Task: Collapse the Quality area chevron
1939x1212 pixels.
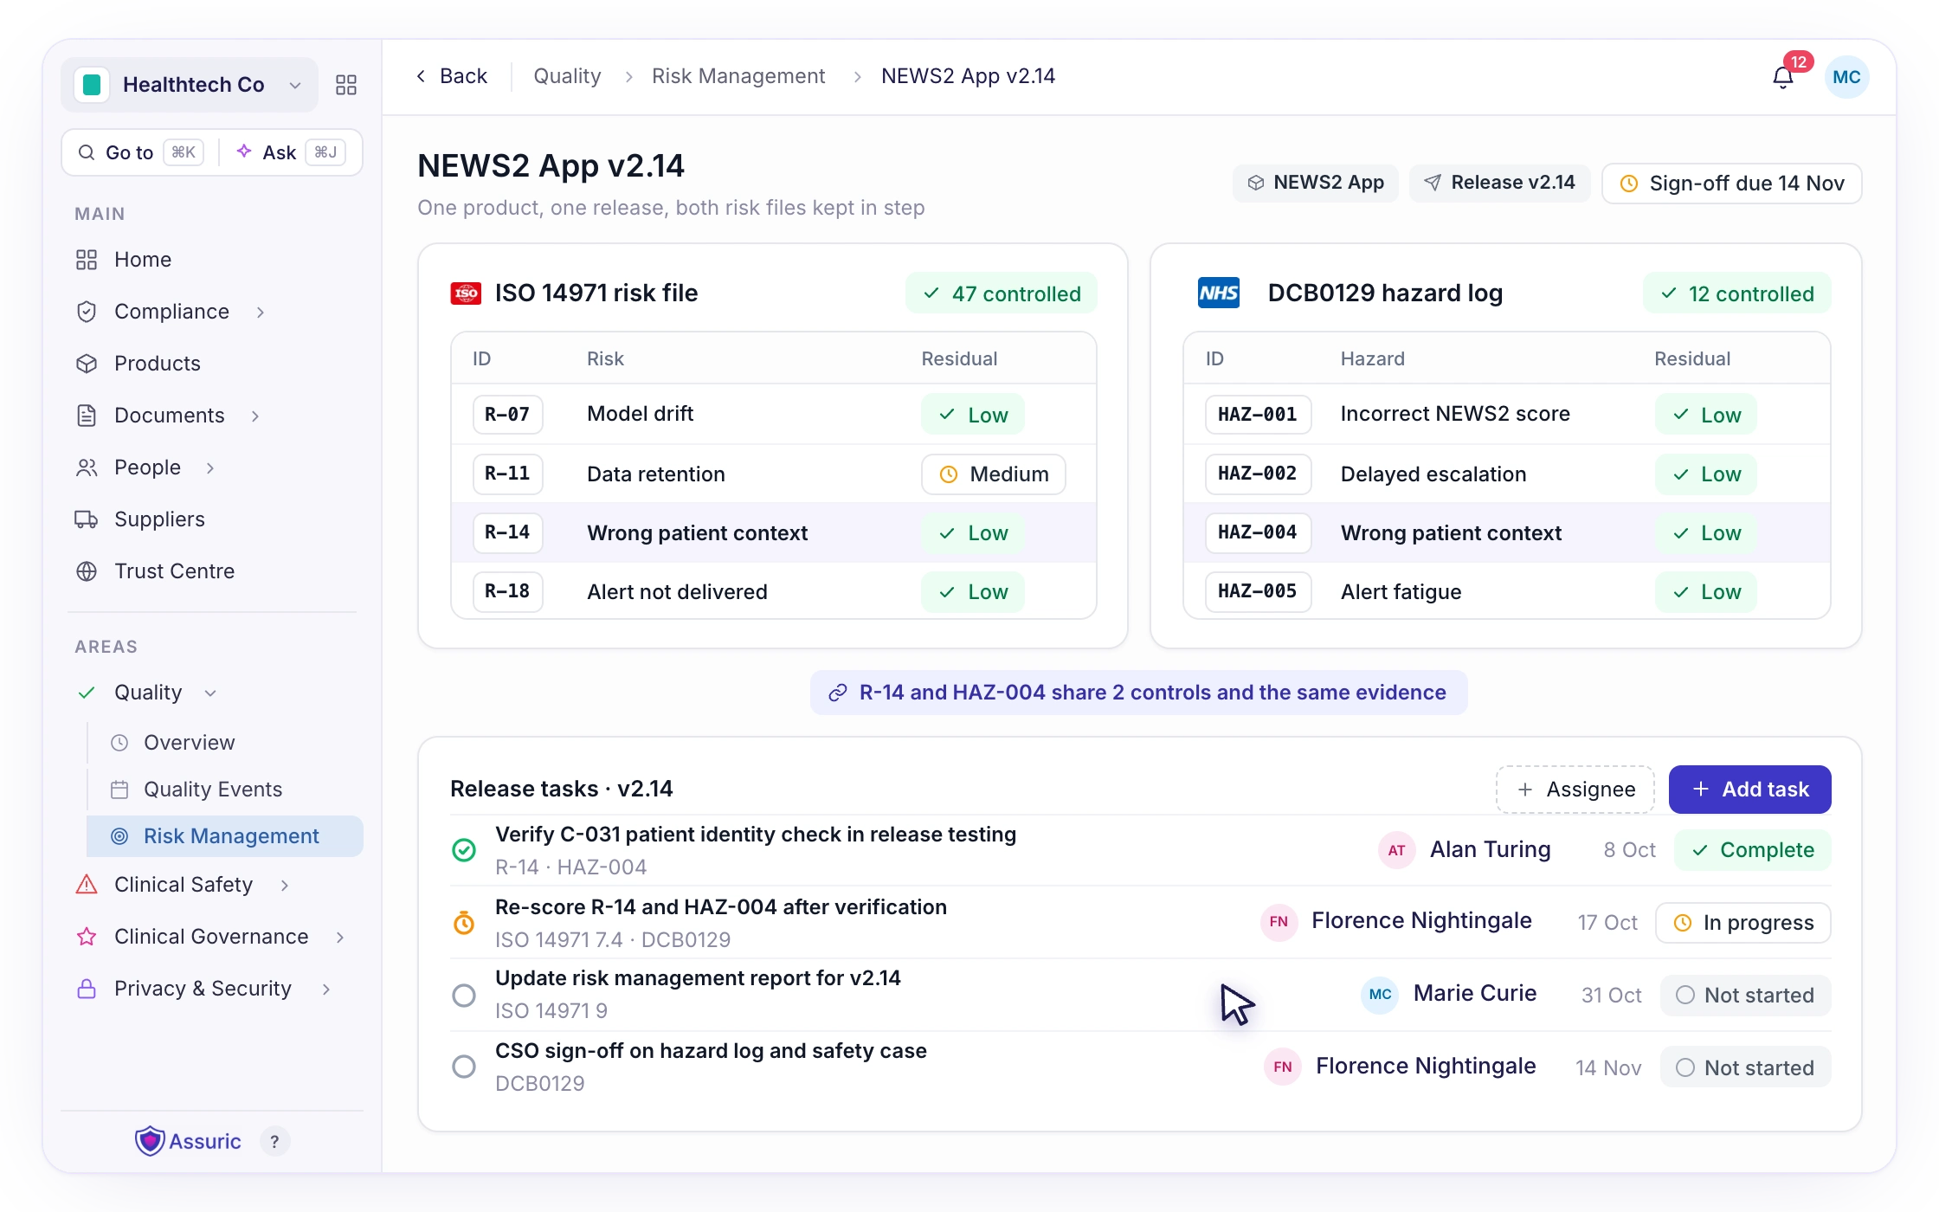Action: coord(210,693)
